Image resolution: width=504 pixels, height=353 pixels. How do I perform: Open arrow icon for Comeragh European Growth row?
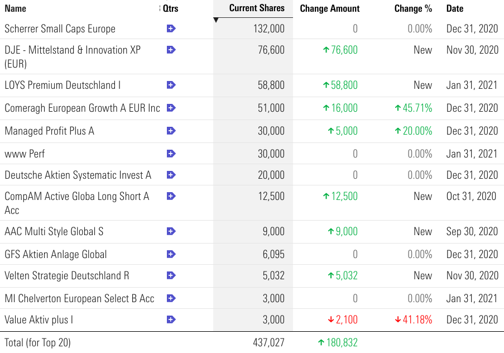171,108
